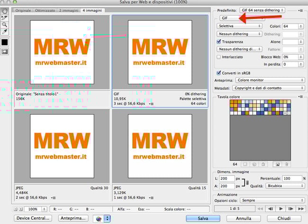Image resolution: width=308 pixels, height=224 pixels.
Task: Select the Eyedropper tool
Action: [5, 31]
